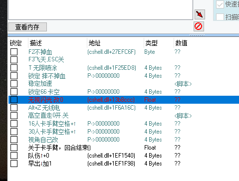
Task: Click the red address cshell.dll+13b8ccc
Action: pyautogui.click(x=111, y=100)
